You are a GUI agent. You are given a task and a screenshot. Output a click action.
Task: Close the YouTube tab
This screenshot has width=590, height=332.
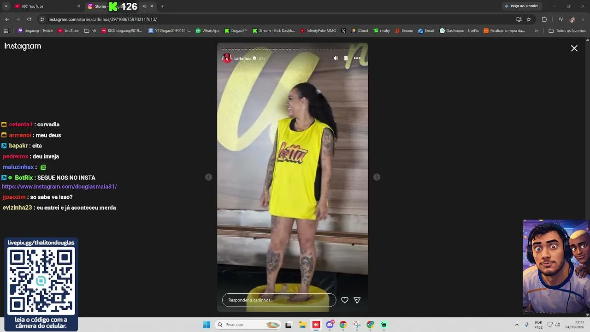click(79, 6)
